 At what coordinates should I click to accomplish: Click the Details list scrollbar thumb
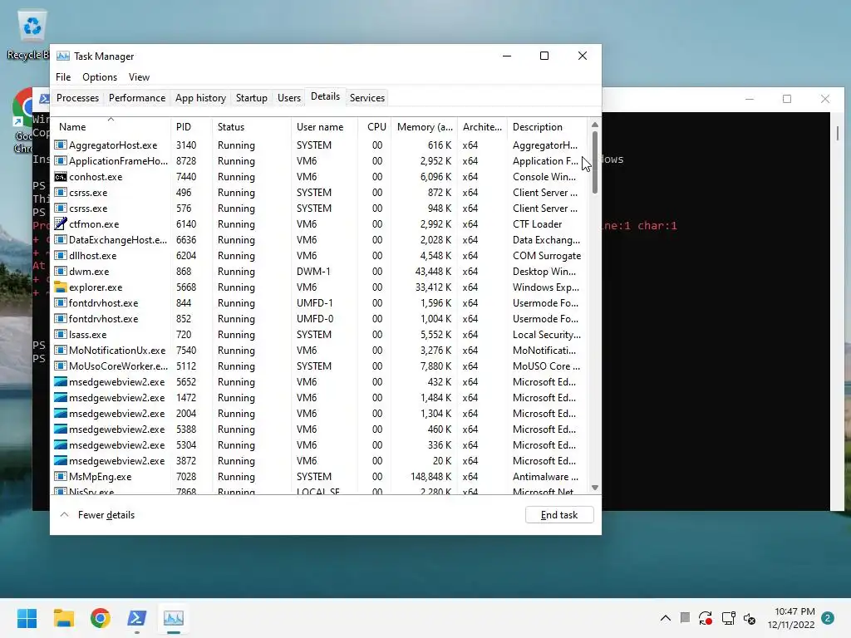tap(595, 162)
